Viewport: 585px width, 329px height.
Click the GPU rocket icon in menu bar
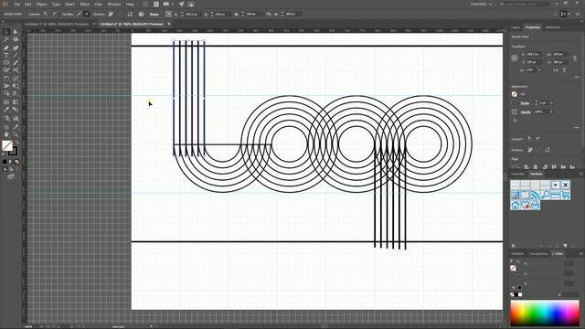181,4
